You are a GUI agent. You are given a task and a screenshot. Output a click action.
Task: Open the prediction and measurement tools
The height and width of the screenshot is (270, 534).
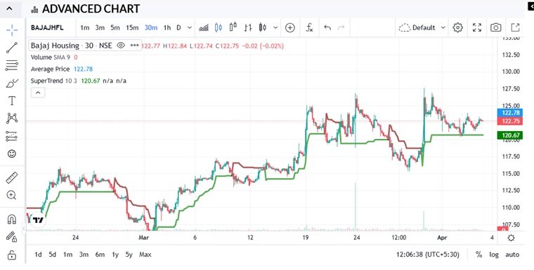pyautogui.click(x=12, y=136)
